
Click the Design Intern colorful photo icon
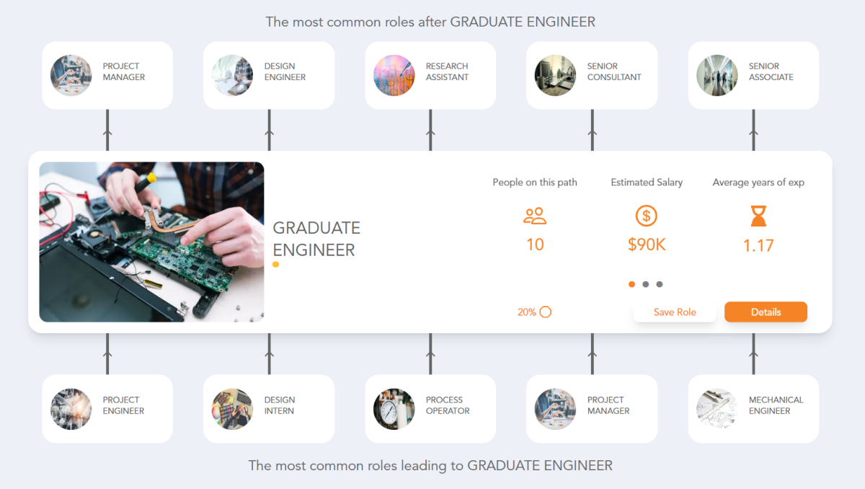(232, 408)
